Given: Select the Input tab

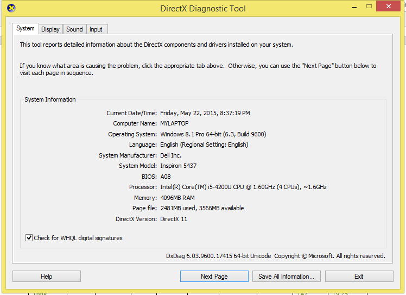Looking at the screenshot, I should pyautogui.click(x=96, y=29).
